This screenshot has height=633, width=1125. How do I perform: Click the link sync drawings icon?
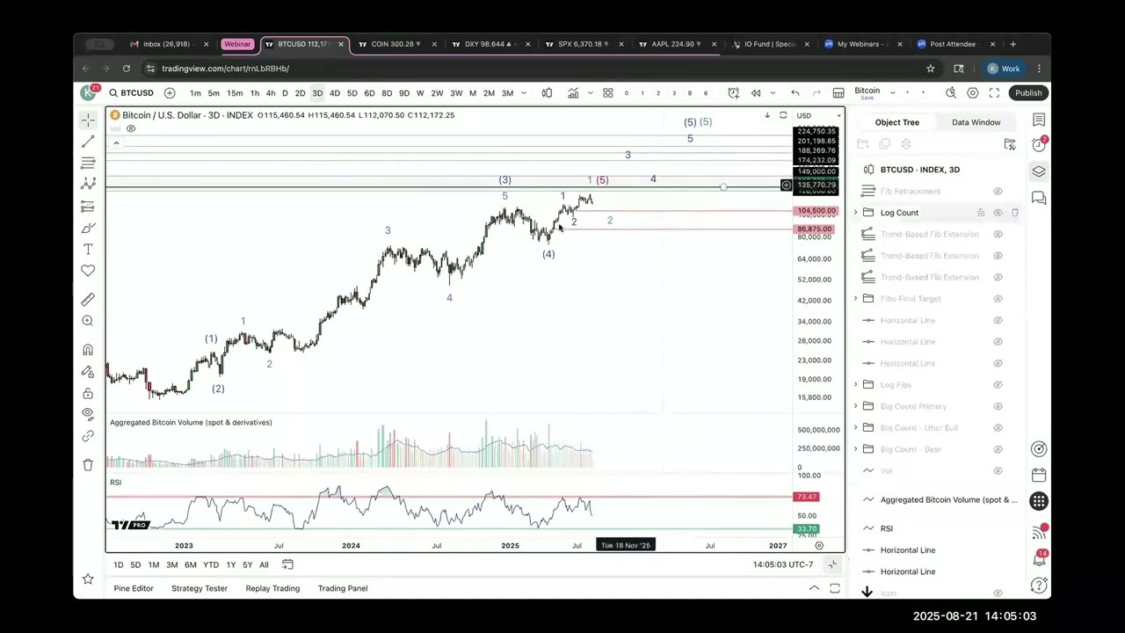[88, 436]
